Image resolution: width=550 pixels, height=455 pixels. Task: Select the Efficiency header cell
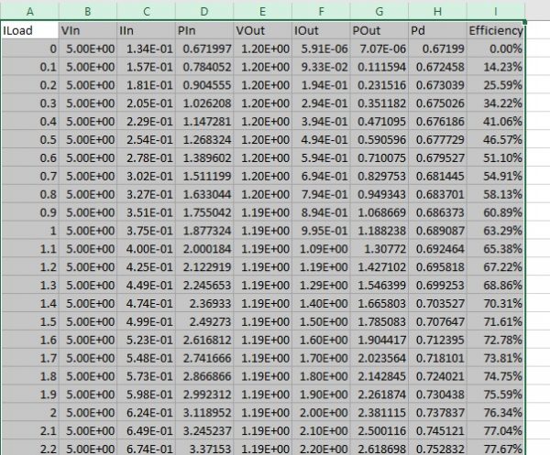pos(495,30)
